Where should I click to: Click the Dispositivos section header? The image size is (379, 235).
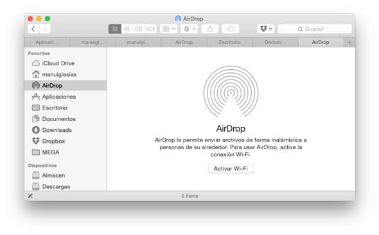pyautogui.click(x=42, y=165)
